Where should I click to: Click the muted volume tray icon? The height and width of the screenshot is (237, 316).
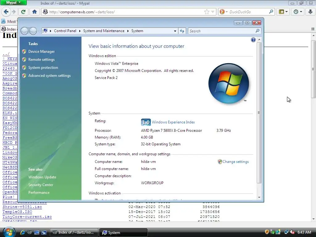[293, 232]
